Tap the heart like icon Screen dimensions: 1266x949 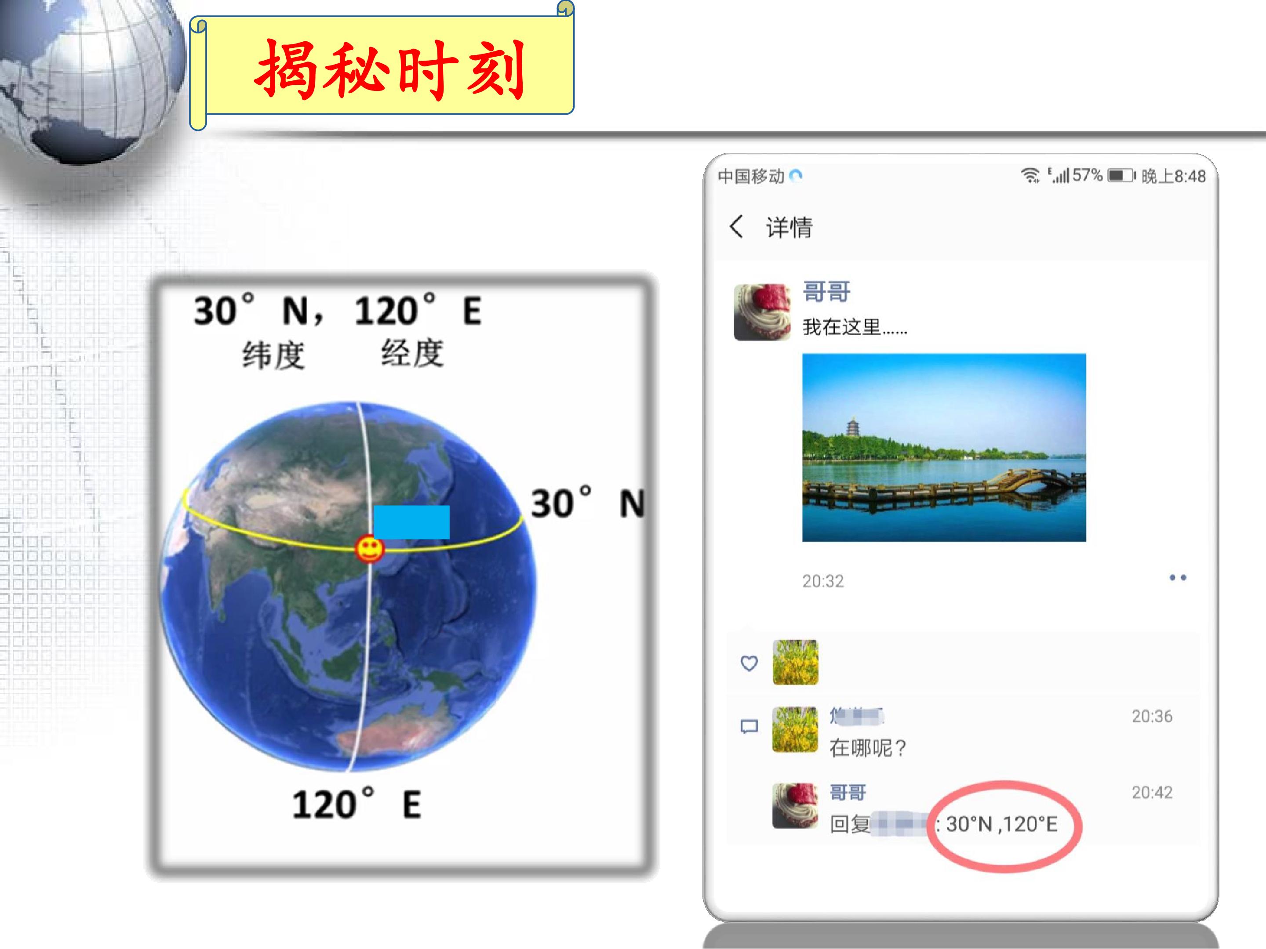[x=749, y=663]
